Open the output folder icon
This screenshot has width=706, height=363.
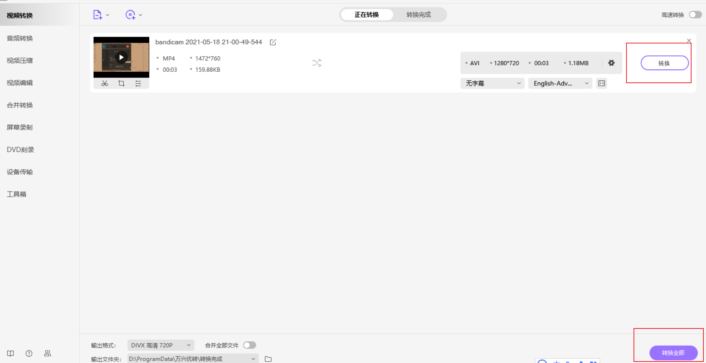pos(268,359)
